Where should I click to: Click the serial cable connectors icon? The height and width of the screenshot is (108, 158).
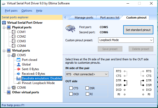[70, 29]
